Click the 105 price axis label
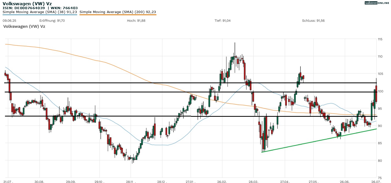 380,74
